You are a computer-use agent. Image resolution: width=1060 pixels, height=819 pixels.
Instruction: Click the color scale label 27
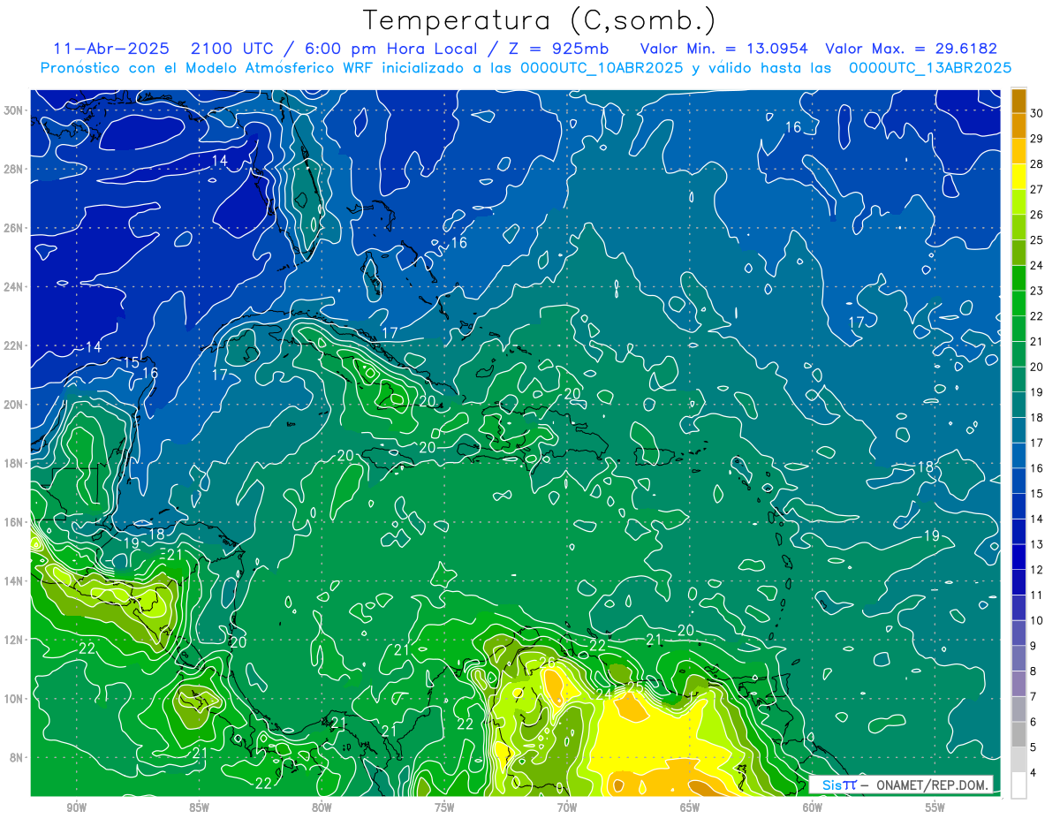coord(1037,189)
